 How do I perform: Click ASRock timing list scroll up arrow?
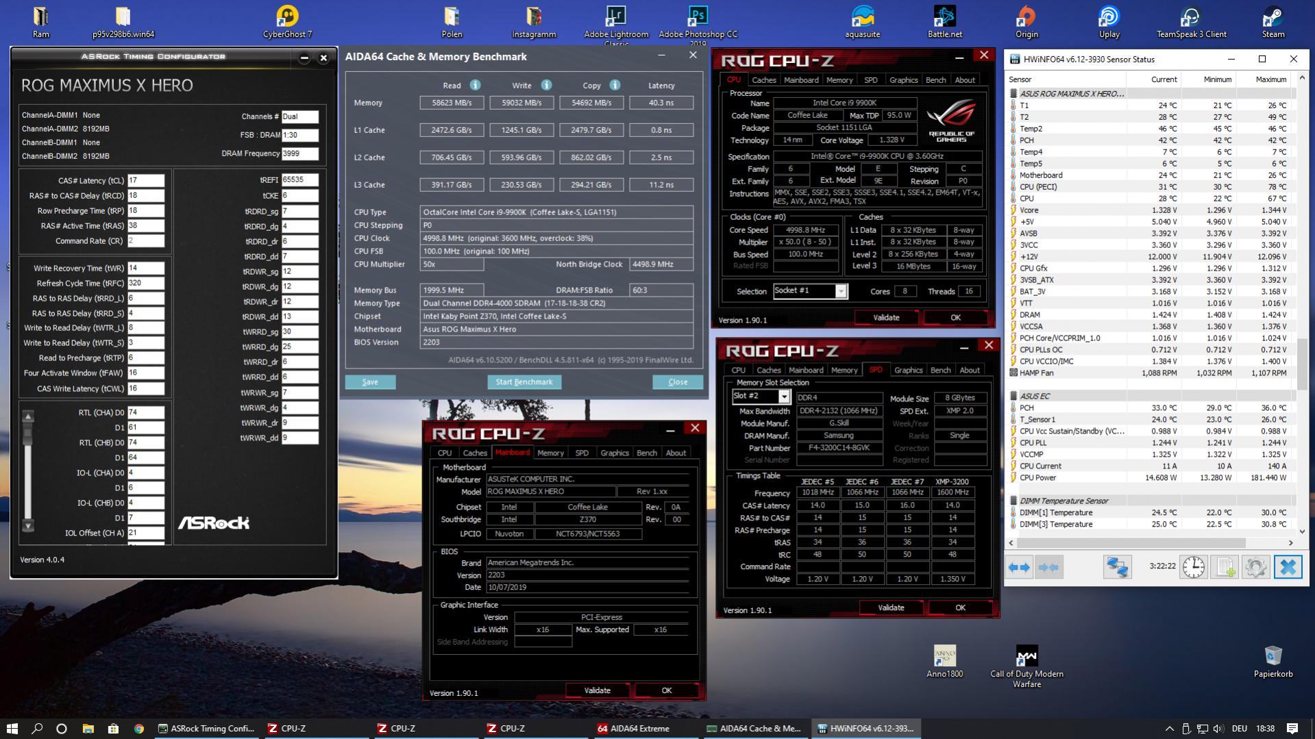click(28, 416)
